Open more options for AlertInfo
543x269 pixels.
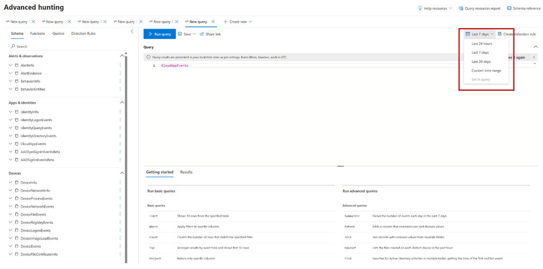(120, 65)
